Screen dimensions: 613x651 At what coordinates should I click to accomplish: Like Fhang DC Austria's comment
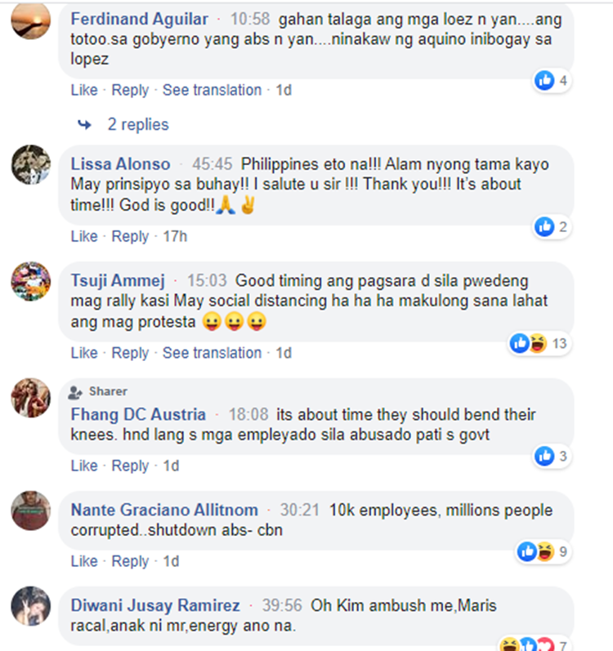tap(84, 466)
